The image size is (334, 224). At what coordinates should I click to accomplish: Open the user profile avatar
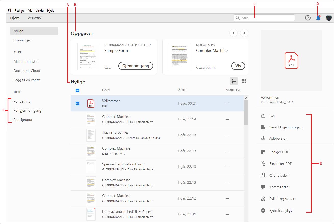pyautogui.click(x=329, y=18)
